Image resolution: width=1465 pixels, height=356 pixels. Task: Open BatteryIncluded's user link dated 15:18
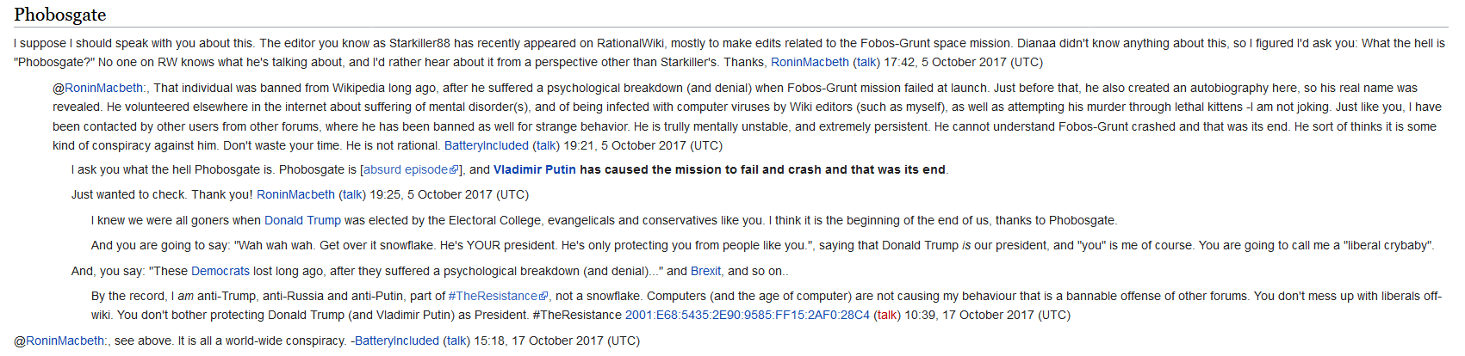(x=397, y=341)
